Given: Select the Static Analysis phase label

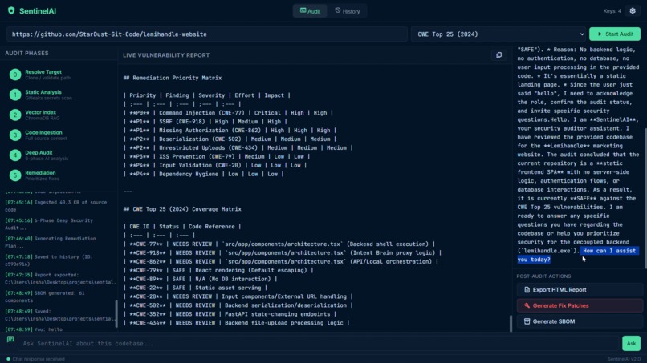Looking at the screenshot, I should coord(43,92).
